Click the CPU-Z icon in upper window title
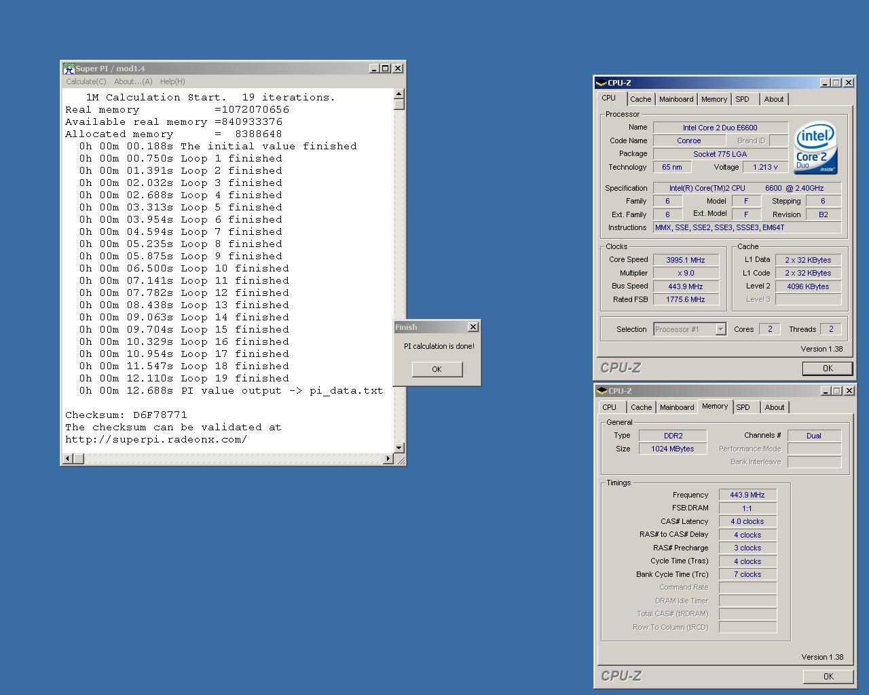869x695 pixels. 601,83
